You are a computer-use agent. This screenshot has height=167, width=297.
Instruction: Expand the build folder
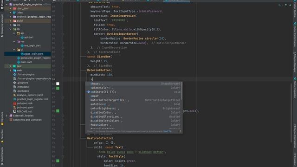[x=10, y=21]
